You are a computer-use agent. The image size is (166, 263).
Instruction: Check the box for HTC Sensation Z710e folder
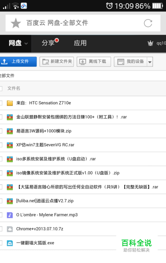(1, 103)
